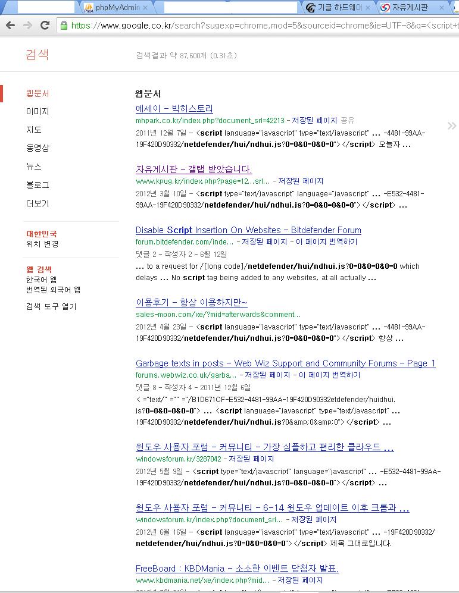Click the phpMyAdmin tab favicon

click(x=89, y=8)
